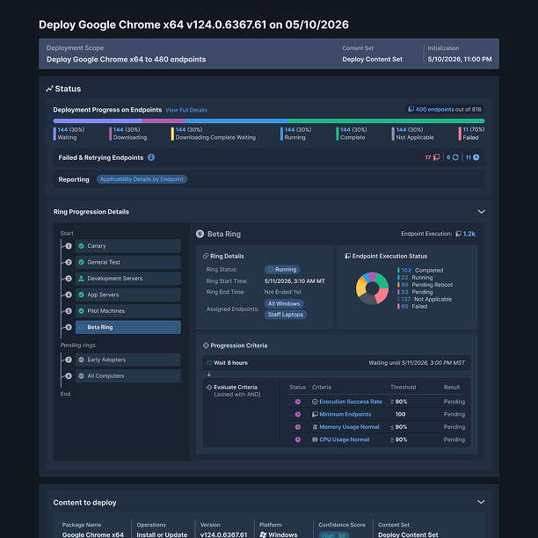Click the purple Waiting legend swatch
538x538 pixels.
coord(55,134)
